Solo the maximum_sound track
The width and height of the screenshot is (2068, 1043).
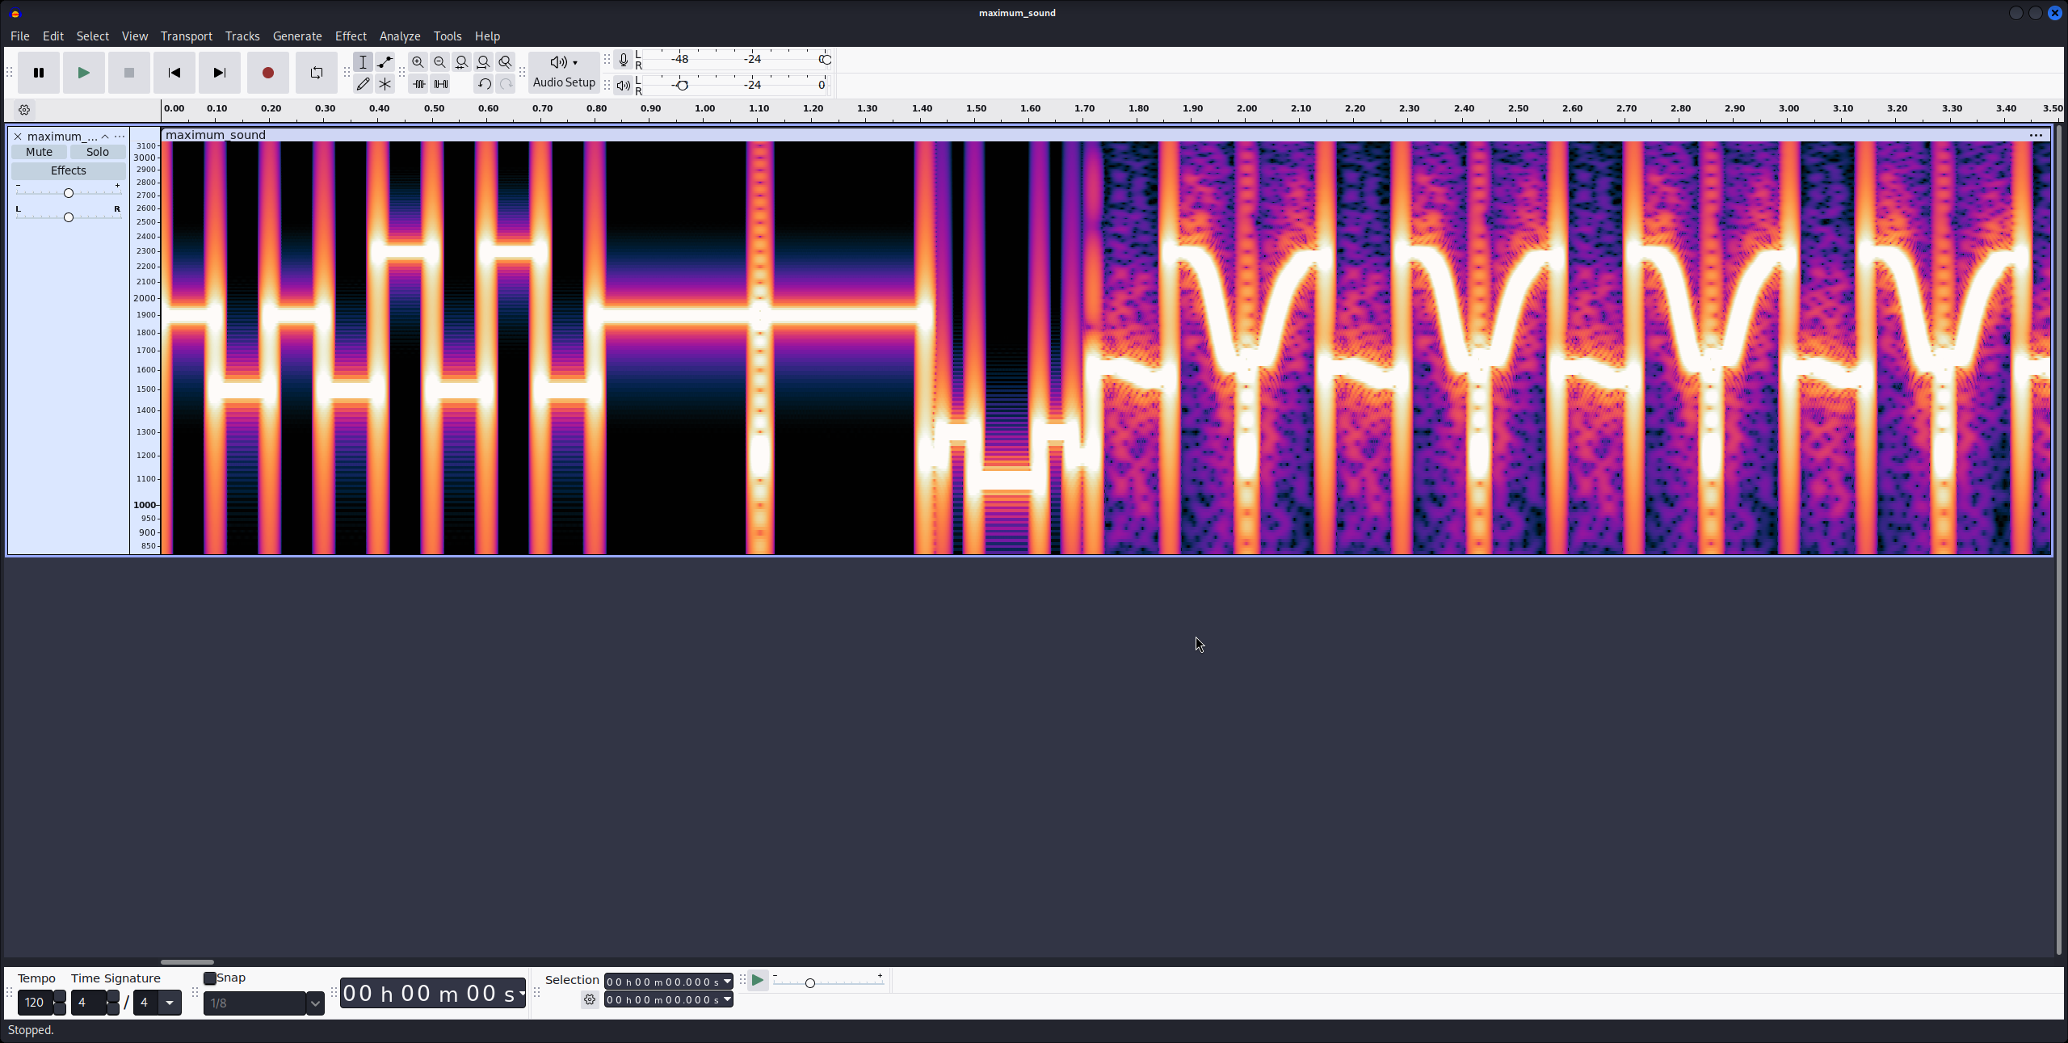tap(96, 151)
